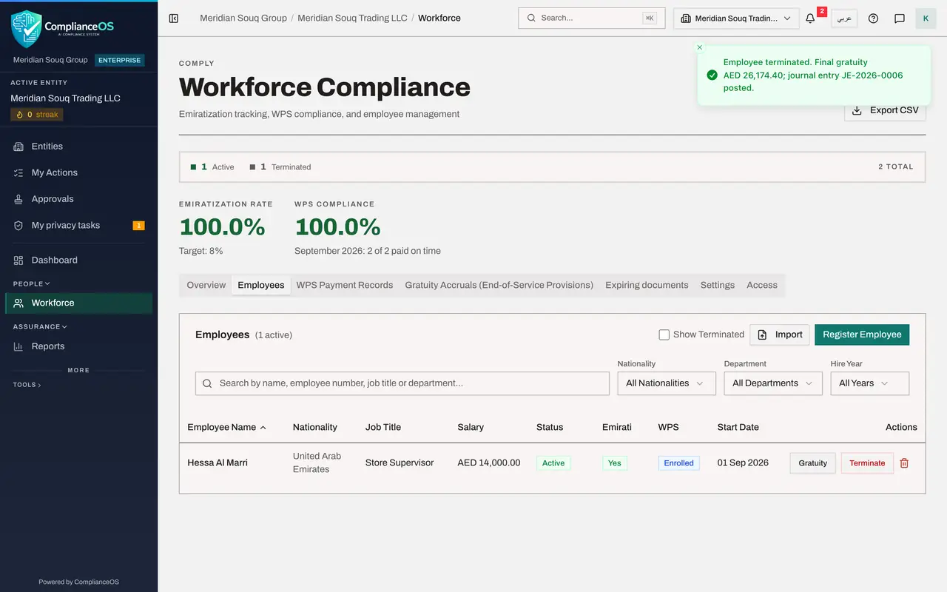Open the Expiring documents tab
947x592 pixels.
tap(647, 285)
